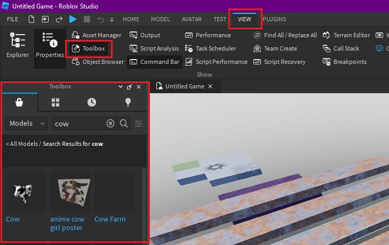Open the FILE menu
389x245 pixels.
point(12,19)
